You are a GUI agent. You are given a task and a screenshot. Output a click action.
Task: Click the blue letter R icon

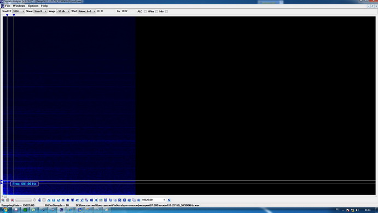click(138, 200)
